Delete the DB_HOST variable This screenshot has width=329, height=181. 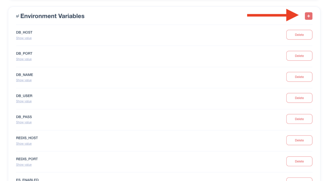(299, 35)
